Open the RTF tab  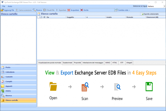(x=122, y=63)
